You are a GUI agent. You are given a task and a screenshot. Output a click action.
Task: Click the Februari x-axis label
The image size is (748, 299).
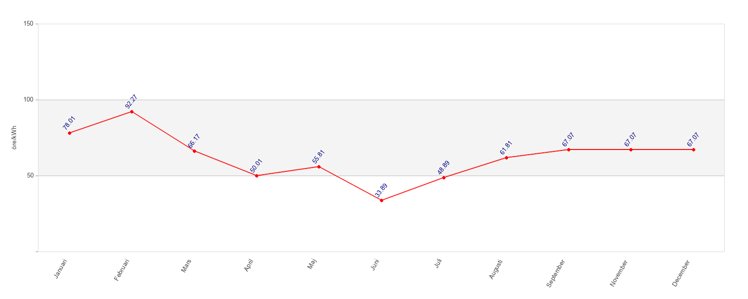tap(122, 270)
